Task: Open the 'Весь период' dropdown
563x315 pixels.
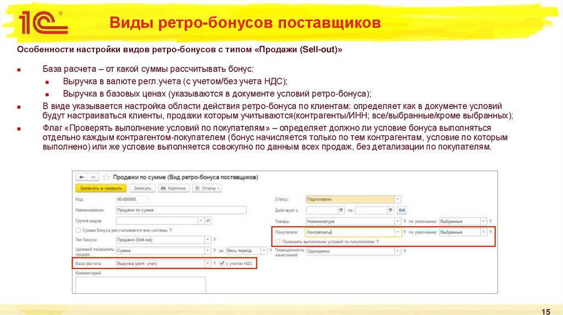Action: pos(264,250)
